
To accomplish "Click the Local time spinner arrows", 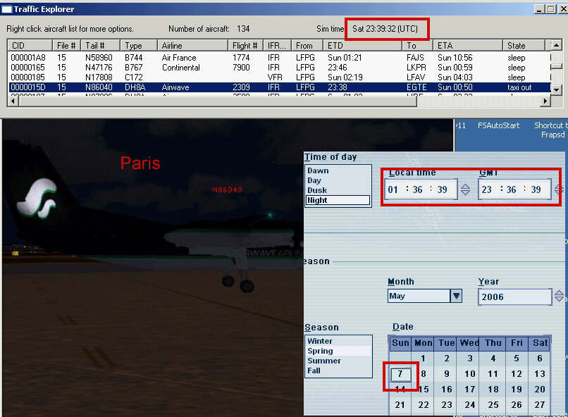I will tap(465, 189).
